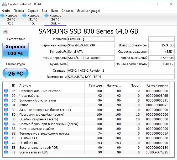Image resolution: width=177 pixels, height=160 pixels.
Task: Click the empty Буква тома field
Action: pyautogui.click(x=91, y=64)
